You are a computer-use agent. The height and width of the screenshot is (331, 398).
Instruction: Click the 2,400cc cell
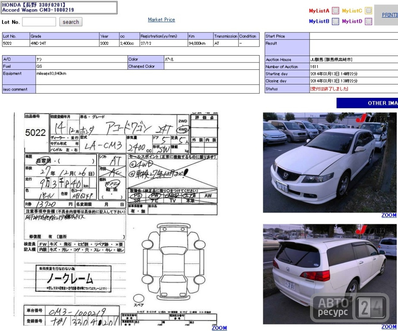[x=129, y=43]
